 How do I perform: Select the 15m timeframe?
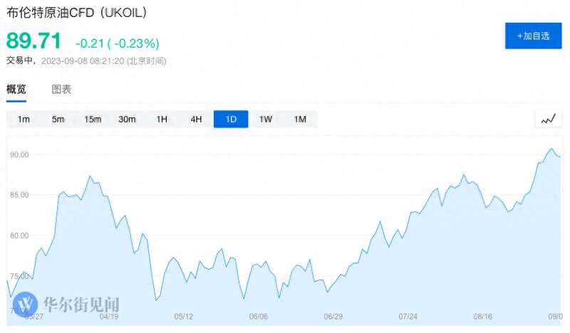click(93, 119)
